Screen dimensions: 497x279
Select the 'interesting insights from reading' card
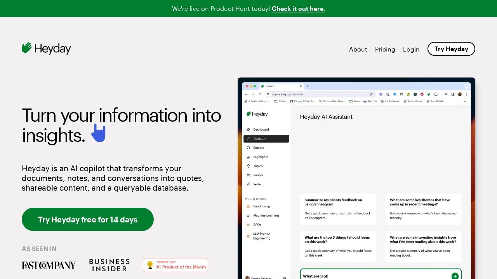pos(424,246)
